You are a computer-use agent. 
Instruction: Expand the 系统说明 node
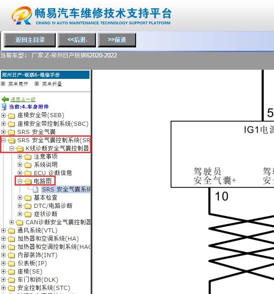(x=20, y=165)
